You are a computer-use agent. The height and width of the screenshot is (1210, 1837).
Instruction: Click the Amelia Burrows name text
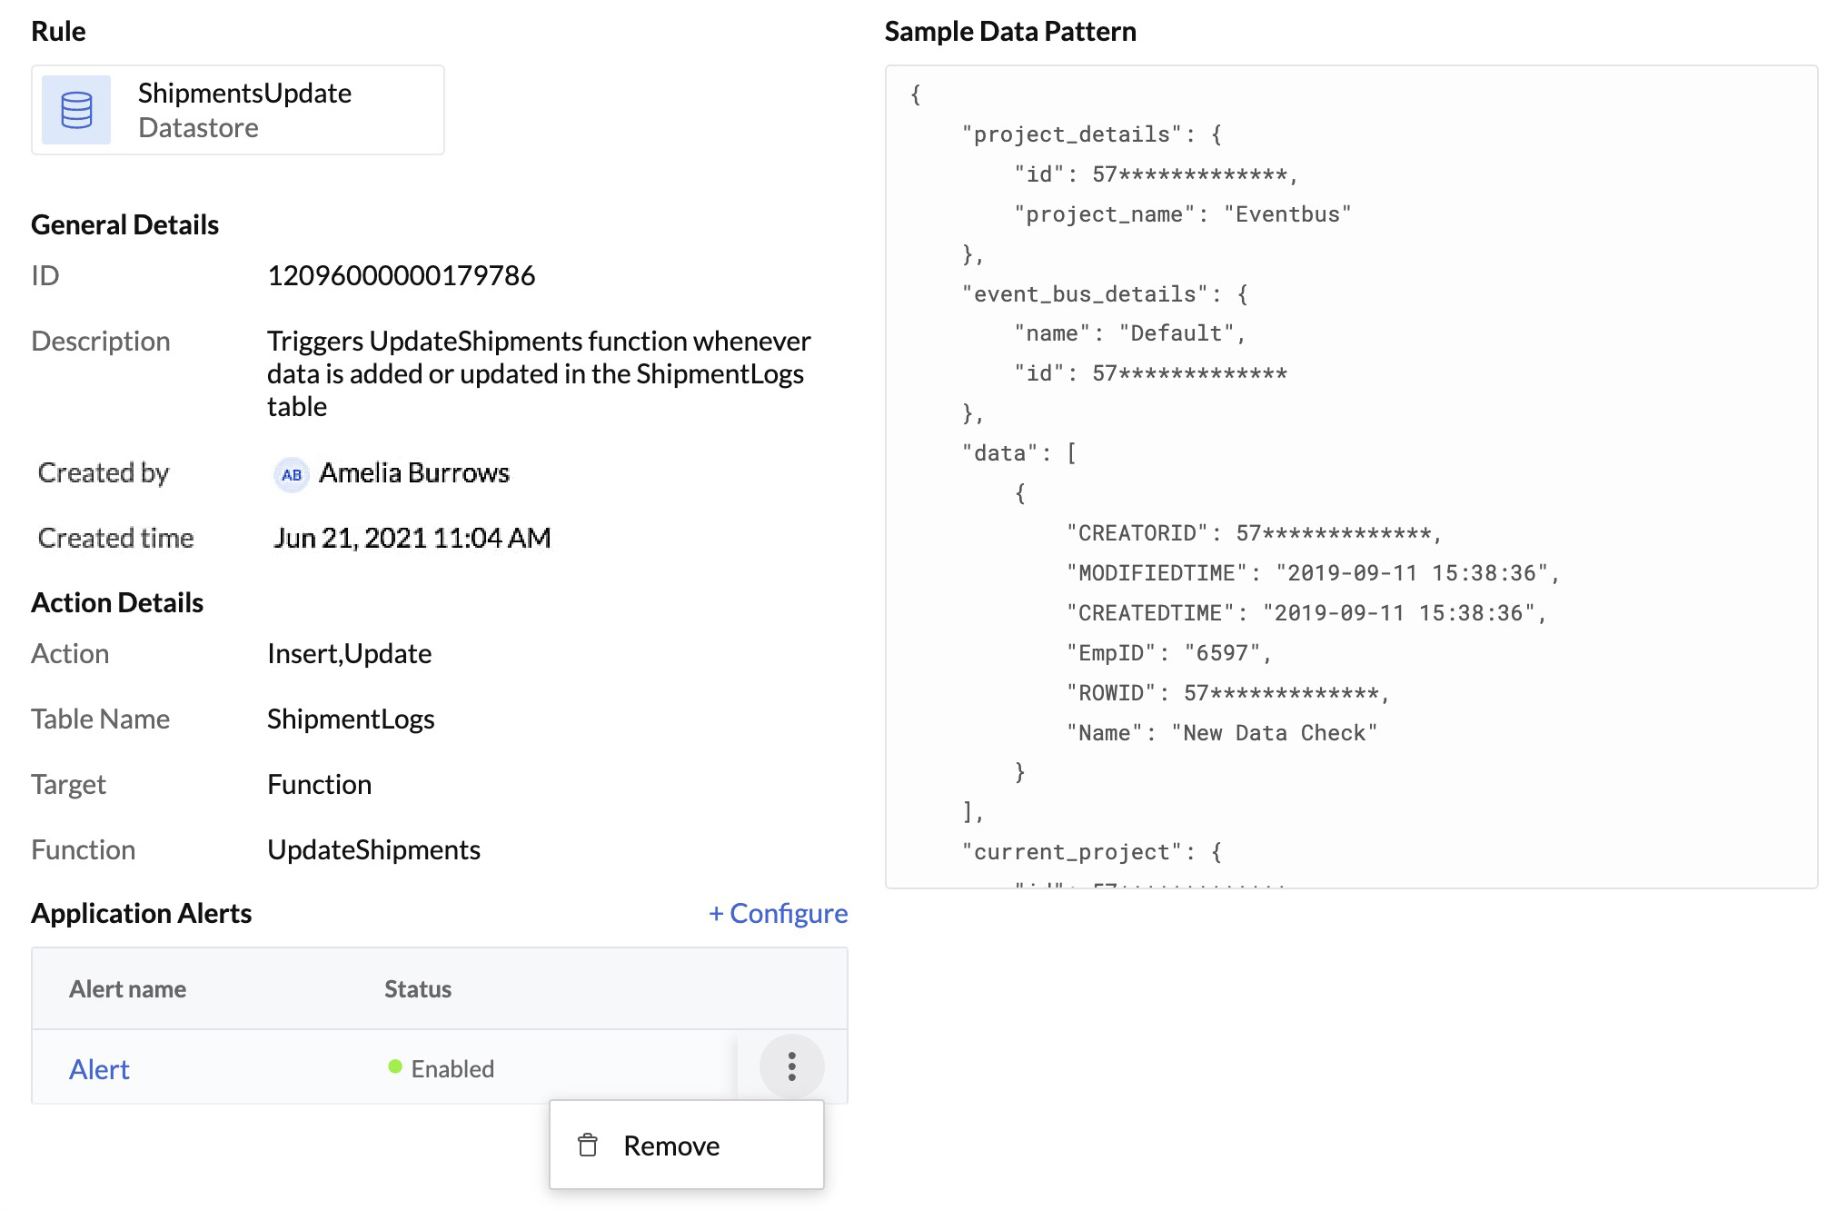point(413,472)
